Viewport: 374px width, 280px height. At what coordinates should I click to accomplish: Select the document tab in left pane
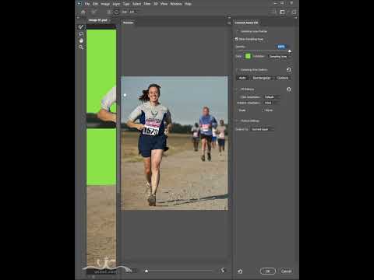tap(98, 20)
